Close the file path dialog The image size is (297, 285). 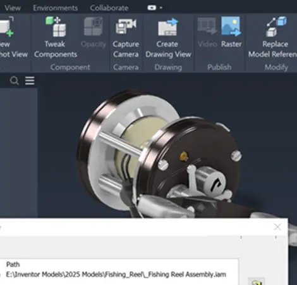pos(277,227)
